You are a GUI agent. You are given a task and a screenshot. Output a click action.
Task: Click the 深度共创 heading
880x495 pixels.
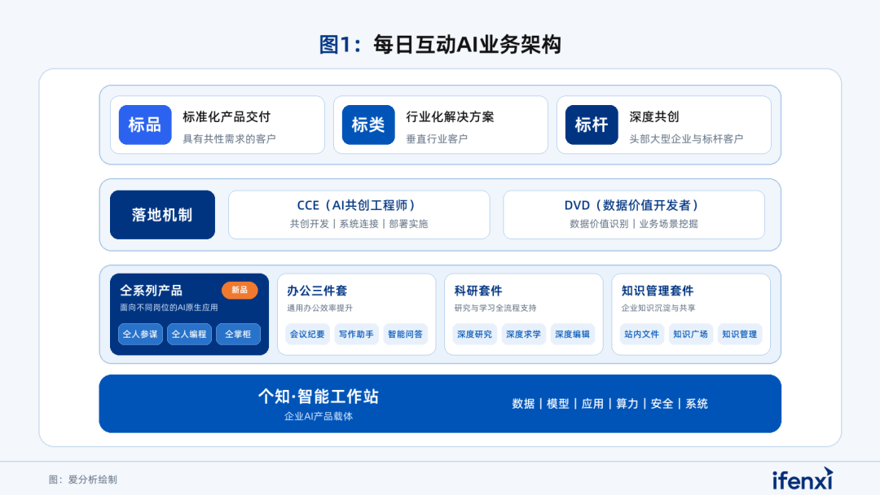(x=654, y=116)
